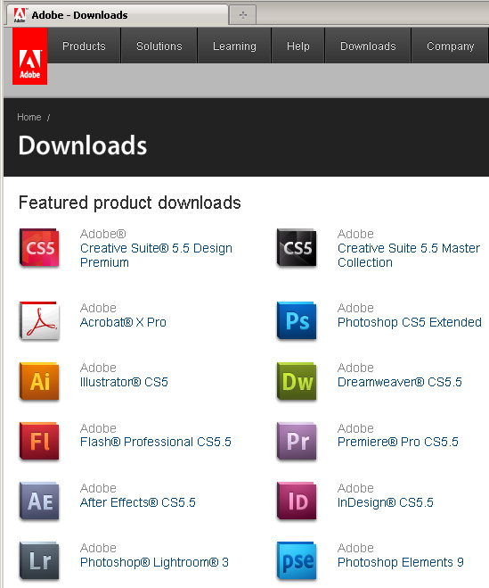
Task: Open InDesign CS5.5 download link
Action: pos(386,502)
